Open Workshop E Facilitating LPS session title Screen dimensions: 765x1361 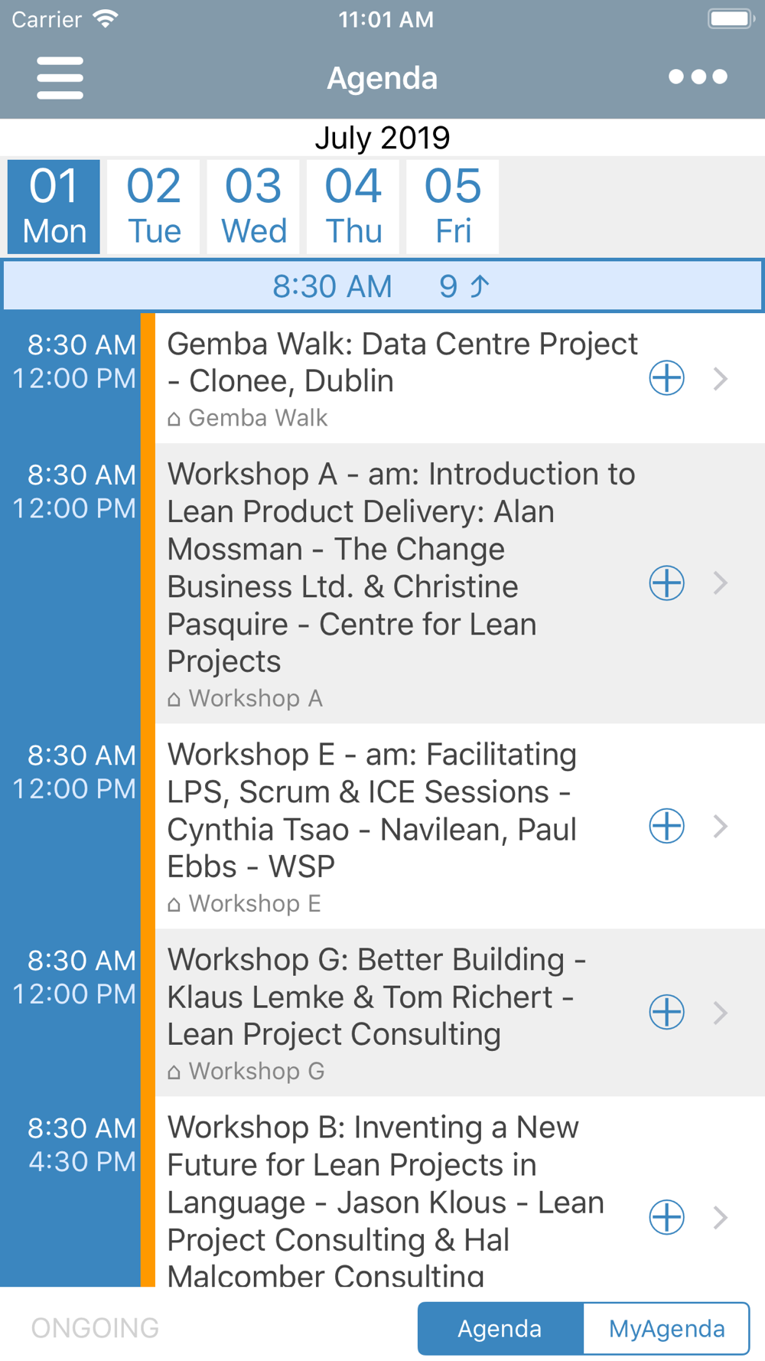373,811
